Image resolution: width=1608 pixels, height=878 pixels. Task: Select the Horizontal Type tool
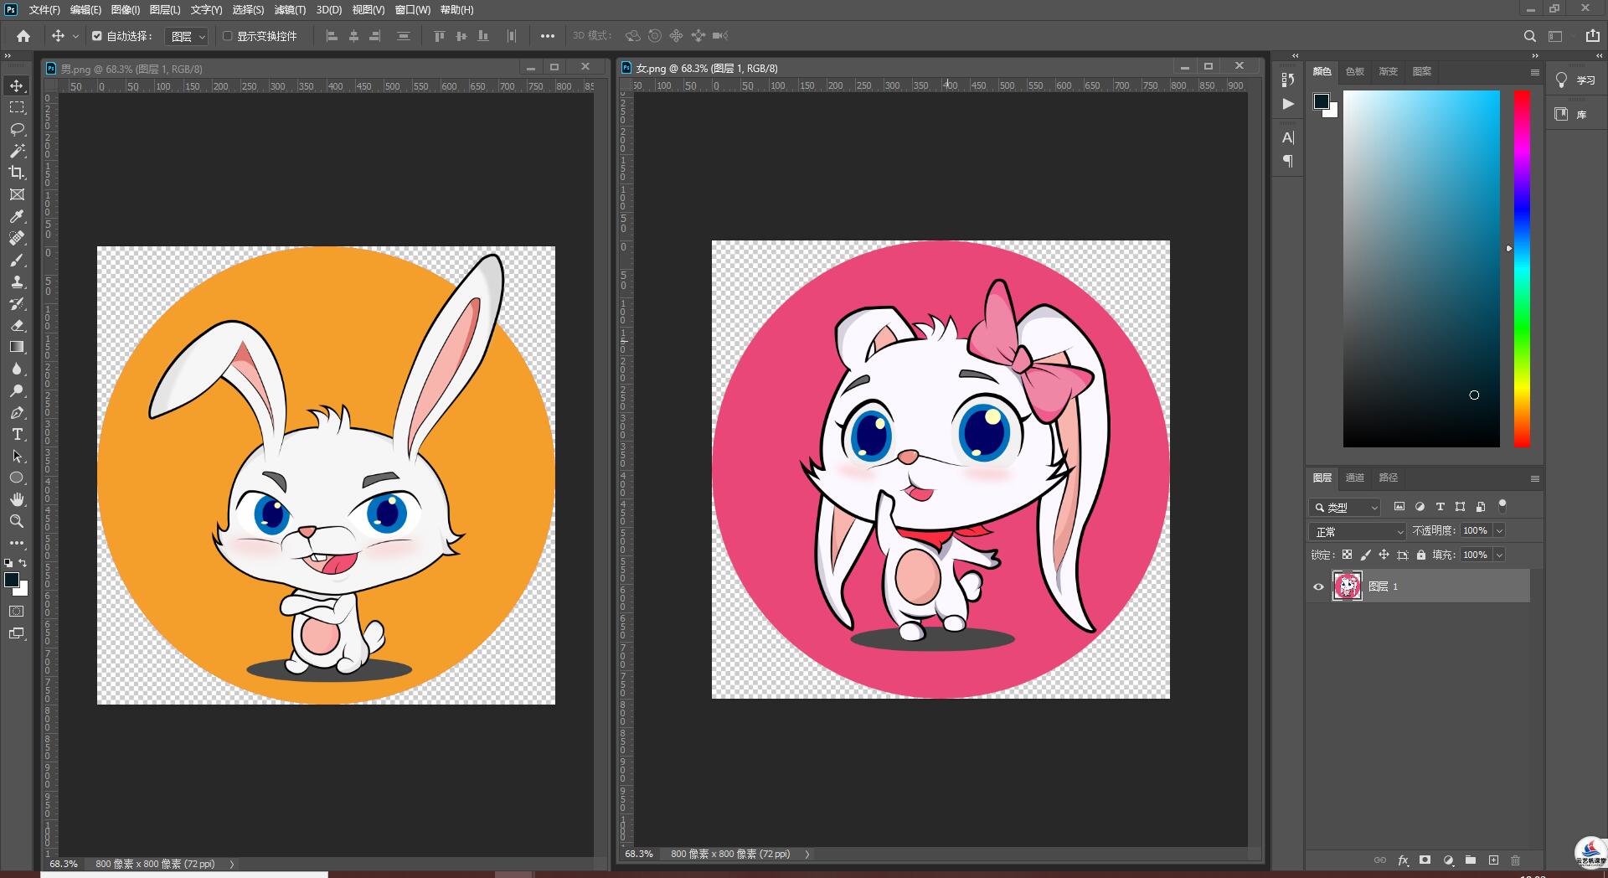click(17, 434)
